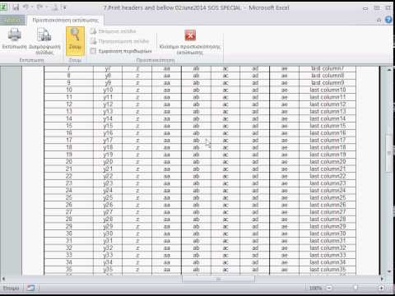Click the vertical scrollbar up arrow
This screenshot has height=296, width=395.
[x=389, y=70]
